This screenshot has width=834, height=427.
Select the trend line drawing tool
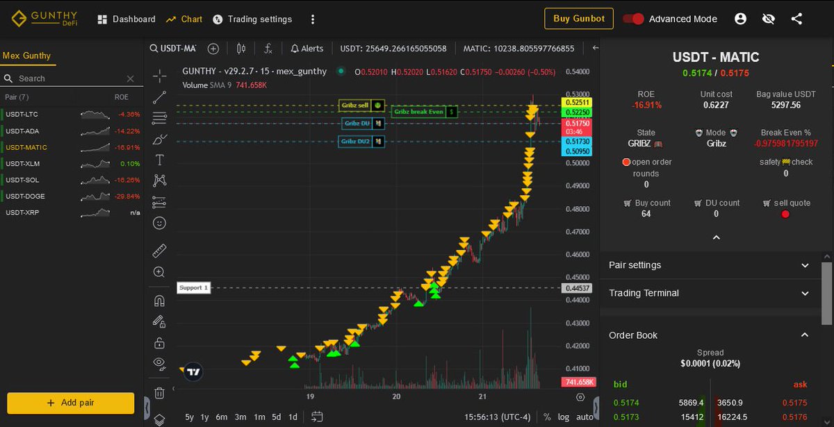(x=159, y=97)
